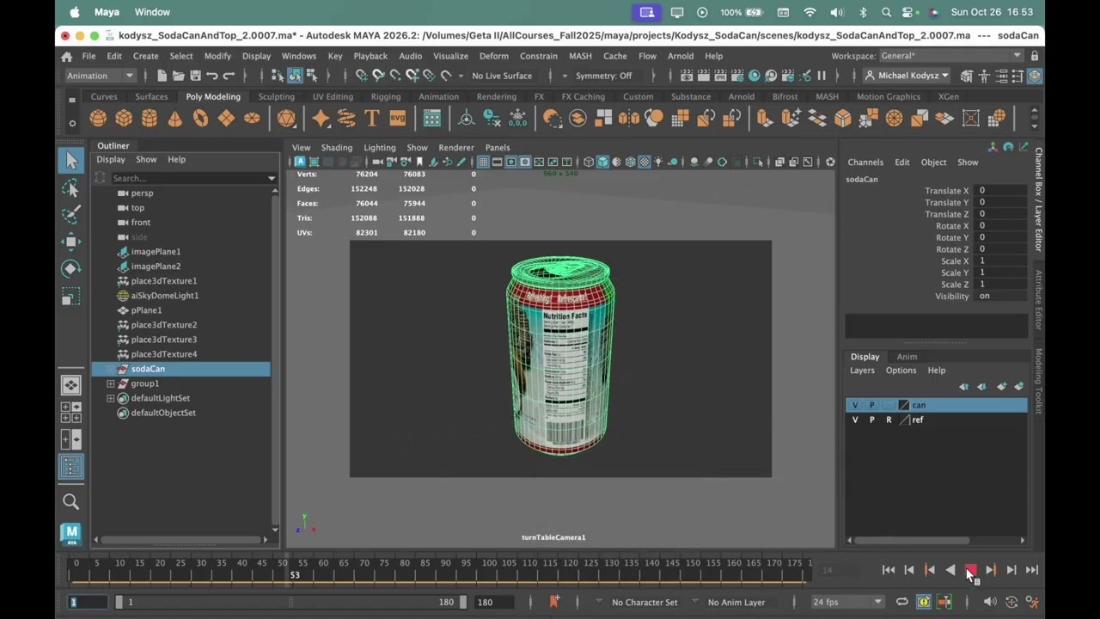Switch to the Rigging shelf tab
This screenshot has width=1100, height=619.
[x=386, y=96]
